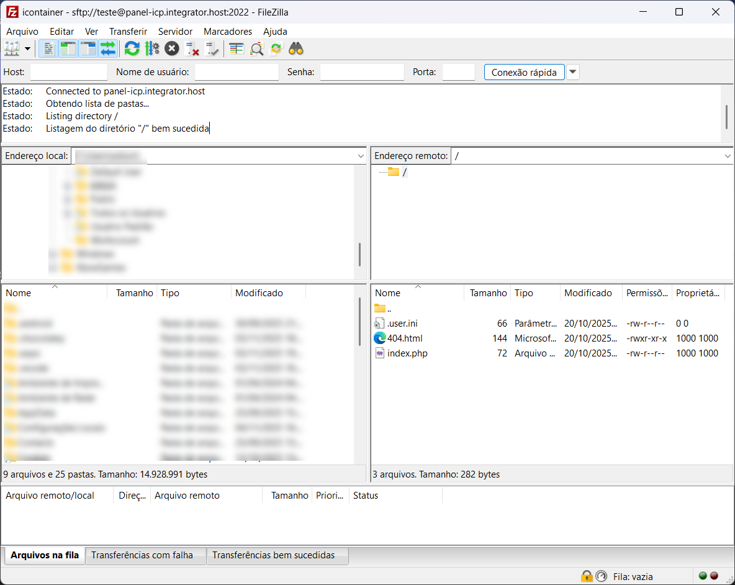Open Site Manager dropdown arrow

(27, 48)
